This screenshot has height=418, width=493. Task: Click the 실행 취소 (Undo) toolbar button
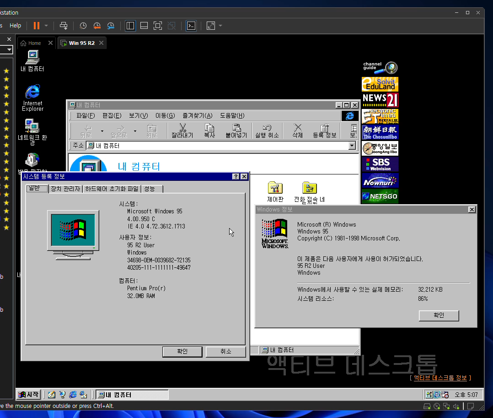coord(267,131)
